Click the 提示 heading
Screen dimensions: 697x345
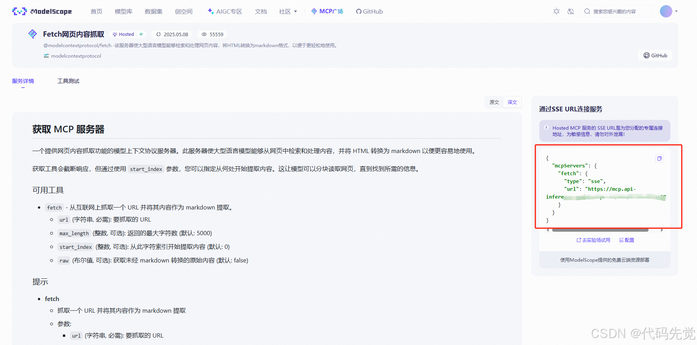pos(40,282)
